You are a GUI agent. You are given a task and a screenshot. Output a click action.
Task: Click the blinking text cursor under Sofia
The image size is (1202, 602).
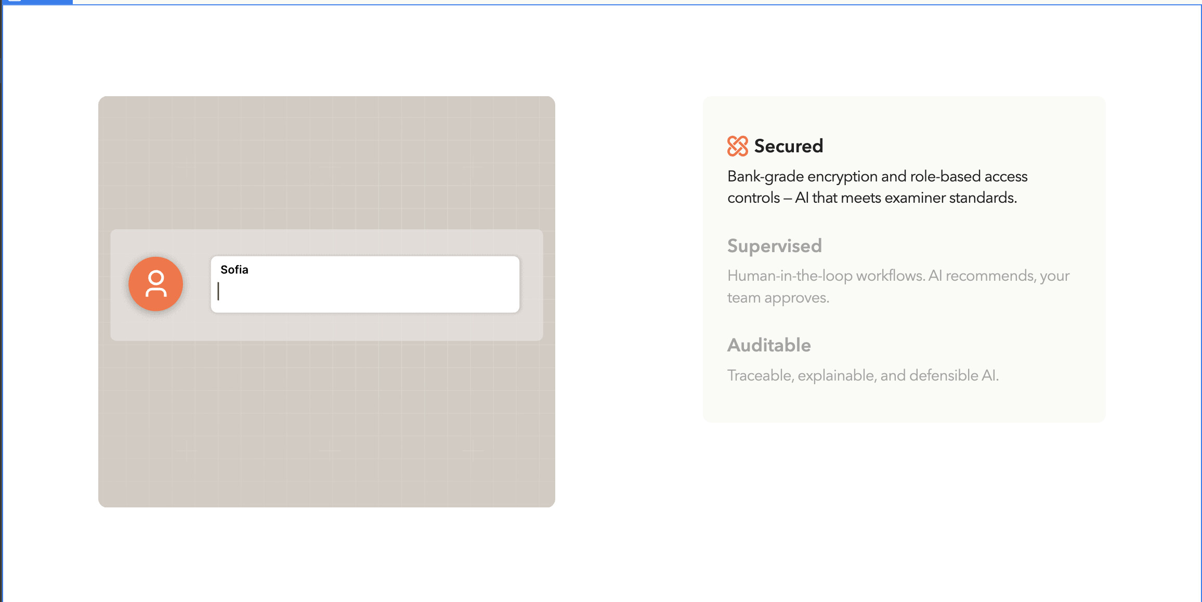pos(218,291)
